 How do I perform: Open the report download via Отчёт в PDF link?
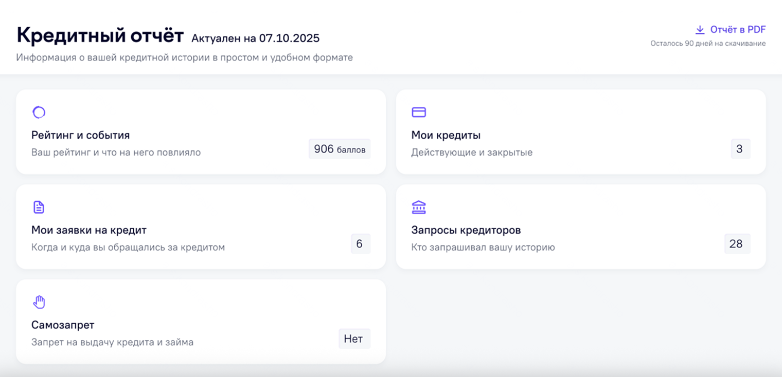[x=737, y=29]
